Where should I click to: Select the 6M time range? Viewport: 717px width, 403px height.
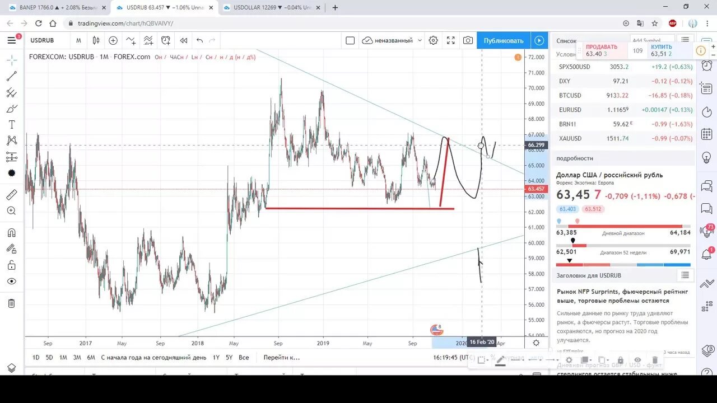[x=91, y=357]
